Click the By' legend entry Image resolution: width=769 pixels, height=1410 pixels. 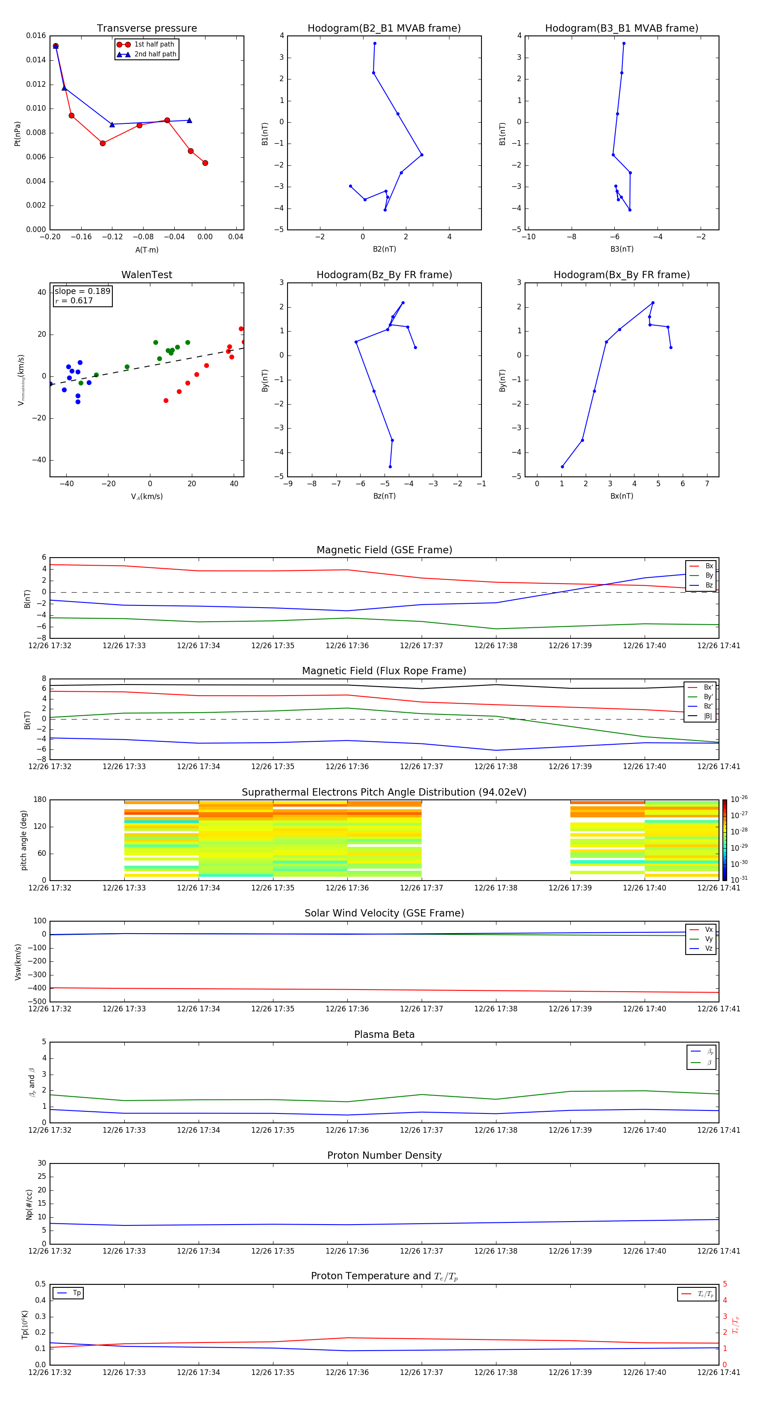[x=701, y=697]
